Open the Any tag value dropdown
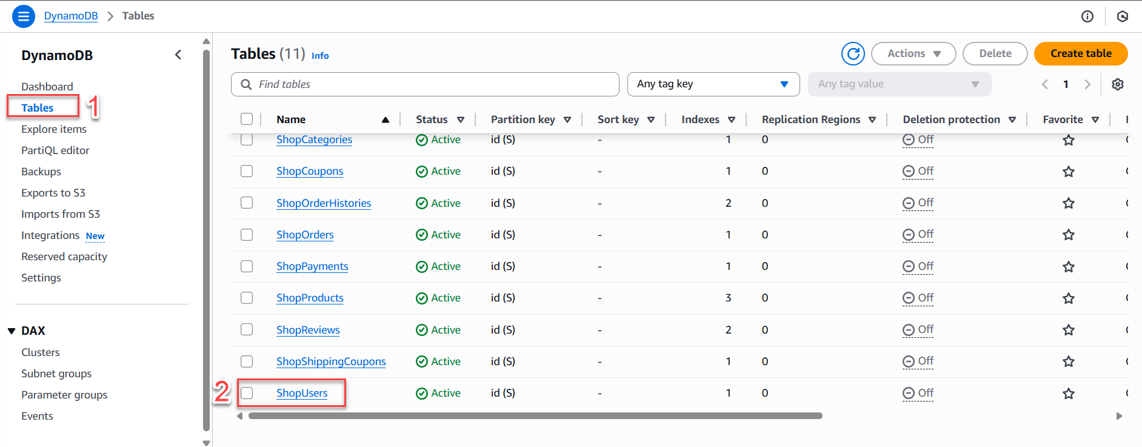The image size is (1142, 447). [900, 84]
